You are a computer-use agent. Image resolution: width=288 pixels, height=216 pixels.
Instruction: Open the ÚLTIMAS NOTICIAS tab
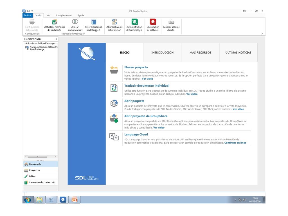(x=238, y=53)
